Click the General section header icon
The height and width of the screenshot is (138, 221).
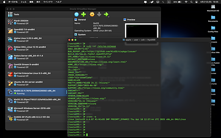[x=76, y=20]
